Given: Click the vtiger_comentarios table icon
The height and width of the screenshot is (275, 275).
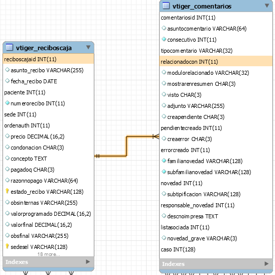Looking at the screenshot, I should pos(166,6).
